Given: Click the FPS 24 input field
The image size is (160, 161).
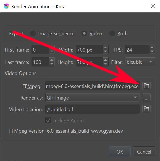Looking at the screenshot, I should (137, 49).
